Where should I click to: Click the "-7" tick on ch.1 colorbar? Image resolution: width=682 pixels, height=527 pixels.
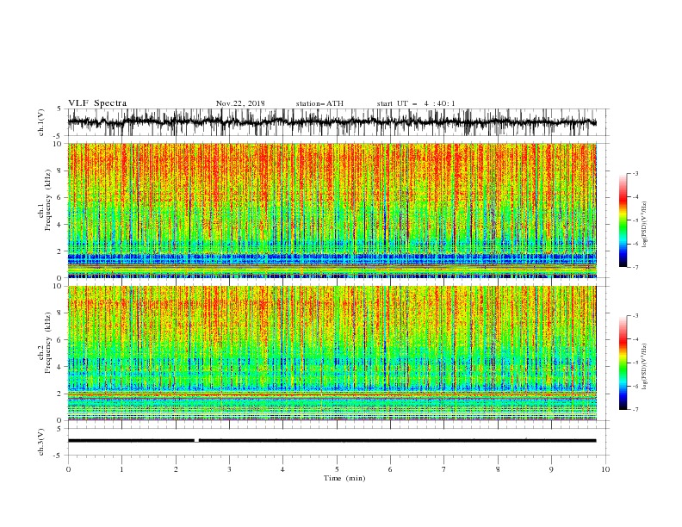635,267
